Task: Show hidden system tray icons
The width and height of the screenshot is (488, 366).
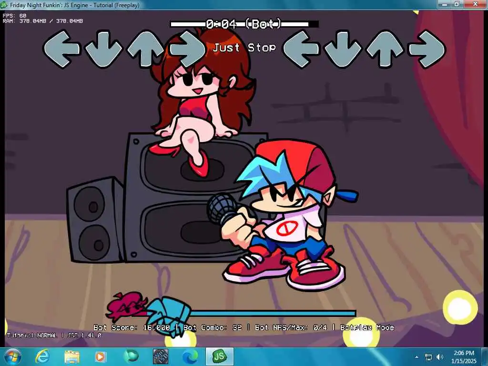Action: point(417,357)
